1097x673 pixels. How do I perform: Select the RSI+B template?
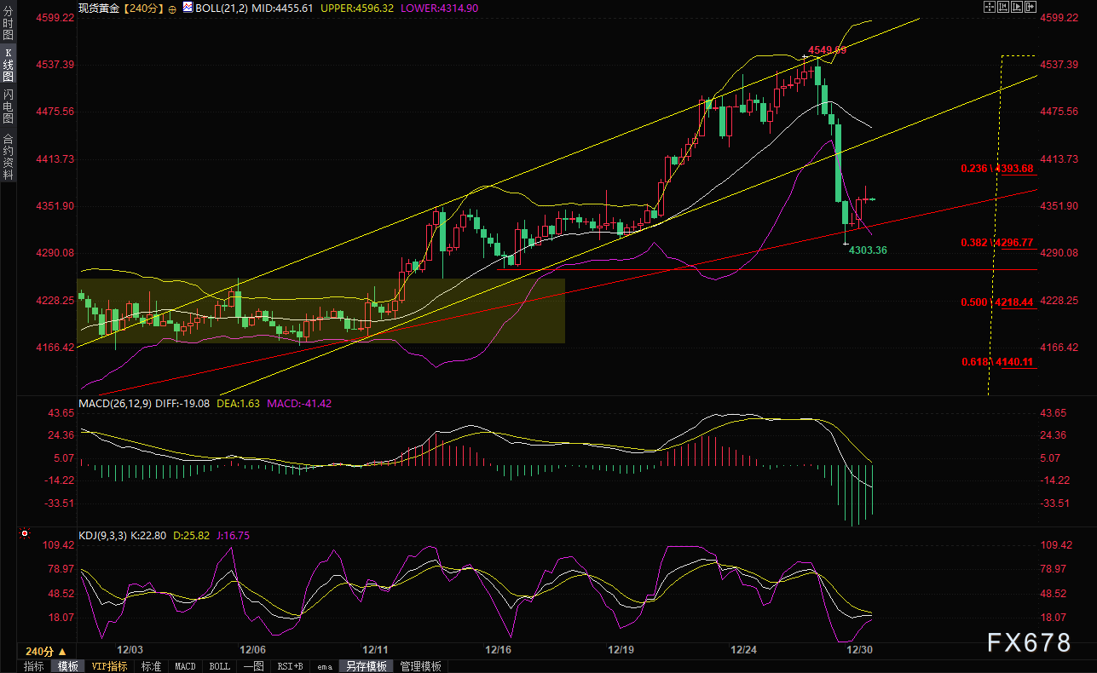[x=291, y=666]
